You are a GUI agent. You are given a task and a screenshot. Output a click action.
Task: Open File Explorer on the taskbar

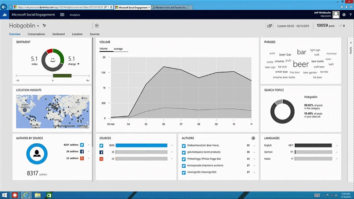pos(38,195)
